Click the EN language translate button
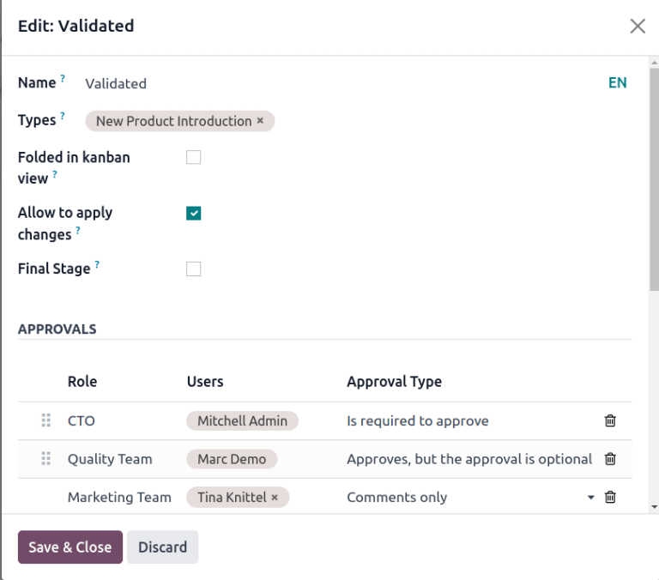This screenshot has height=580, width=659. tap(617, 82)
